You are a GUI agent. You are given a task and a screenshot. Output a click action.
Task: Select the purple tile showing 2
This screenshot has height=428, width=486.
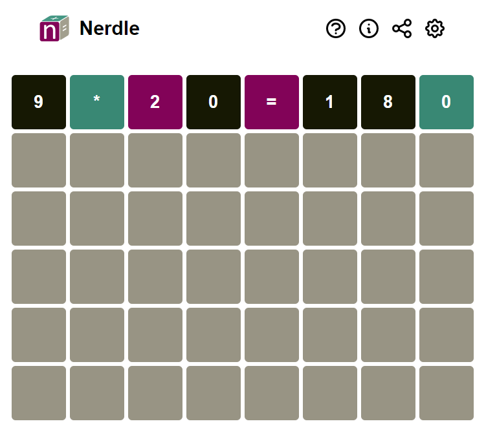click(x=155, y=102)
